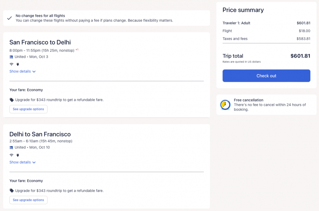This screenshot has width=319, height=211.
Task: Click the Trip total amount $601.81
Action: click(x=300, y=56)
